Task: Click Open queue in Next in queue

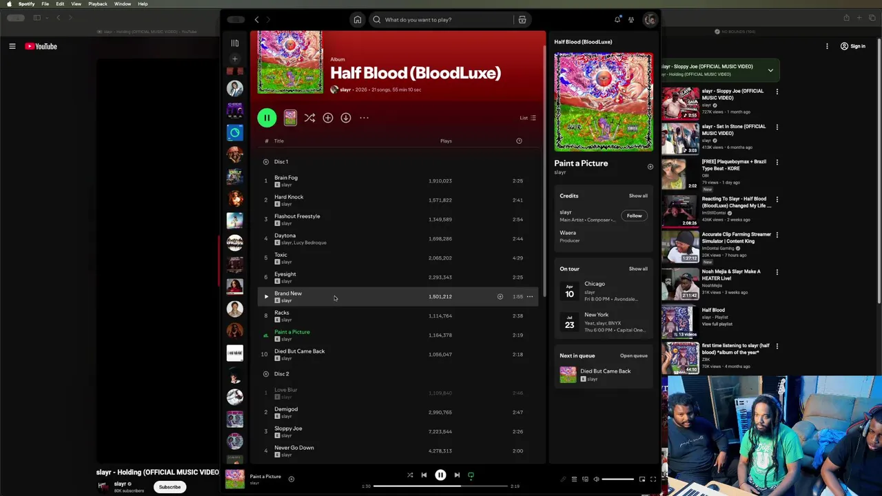Action: [633, 356]
